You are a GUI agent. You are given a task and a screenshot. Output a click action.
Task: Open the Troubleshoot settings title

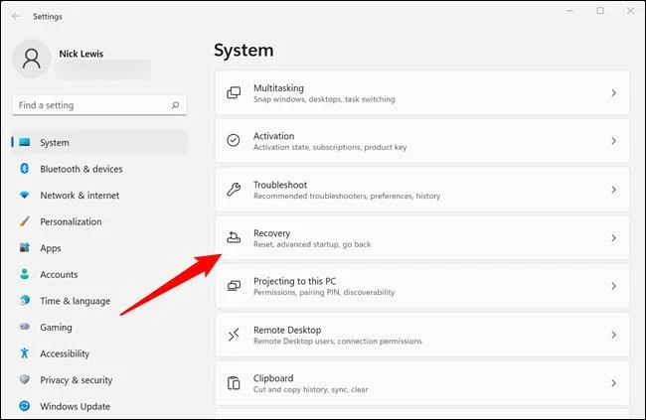tap(280, 185)
